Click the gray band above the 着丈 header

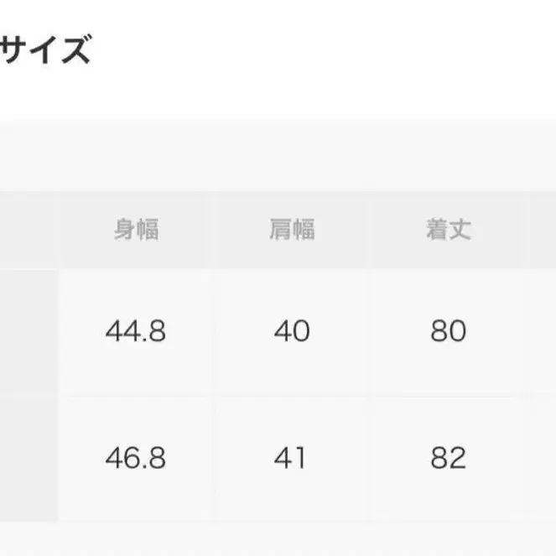coord(448,156)
